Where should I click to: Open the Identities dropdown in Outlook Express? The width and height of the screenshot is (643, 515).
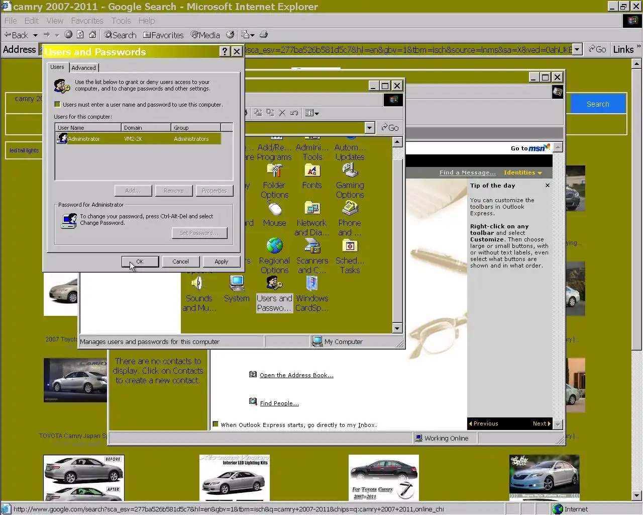[523, 173]
